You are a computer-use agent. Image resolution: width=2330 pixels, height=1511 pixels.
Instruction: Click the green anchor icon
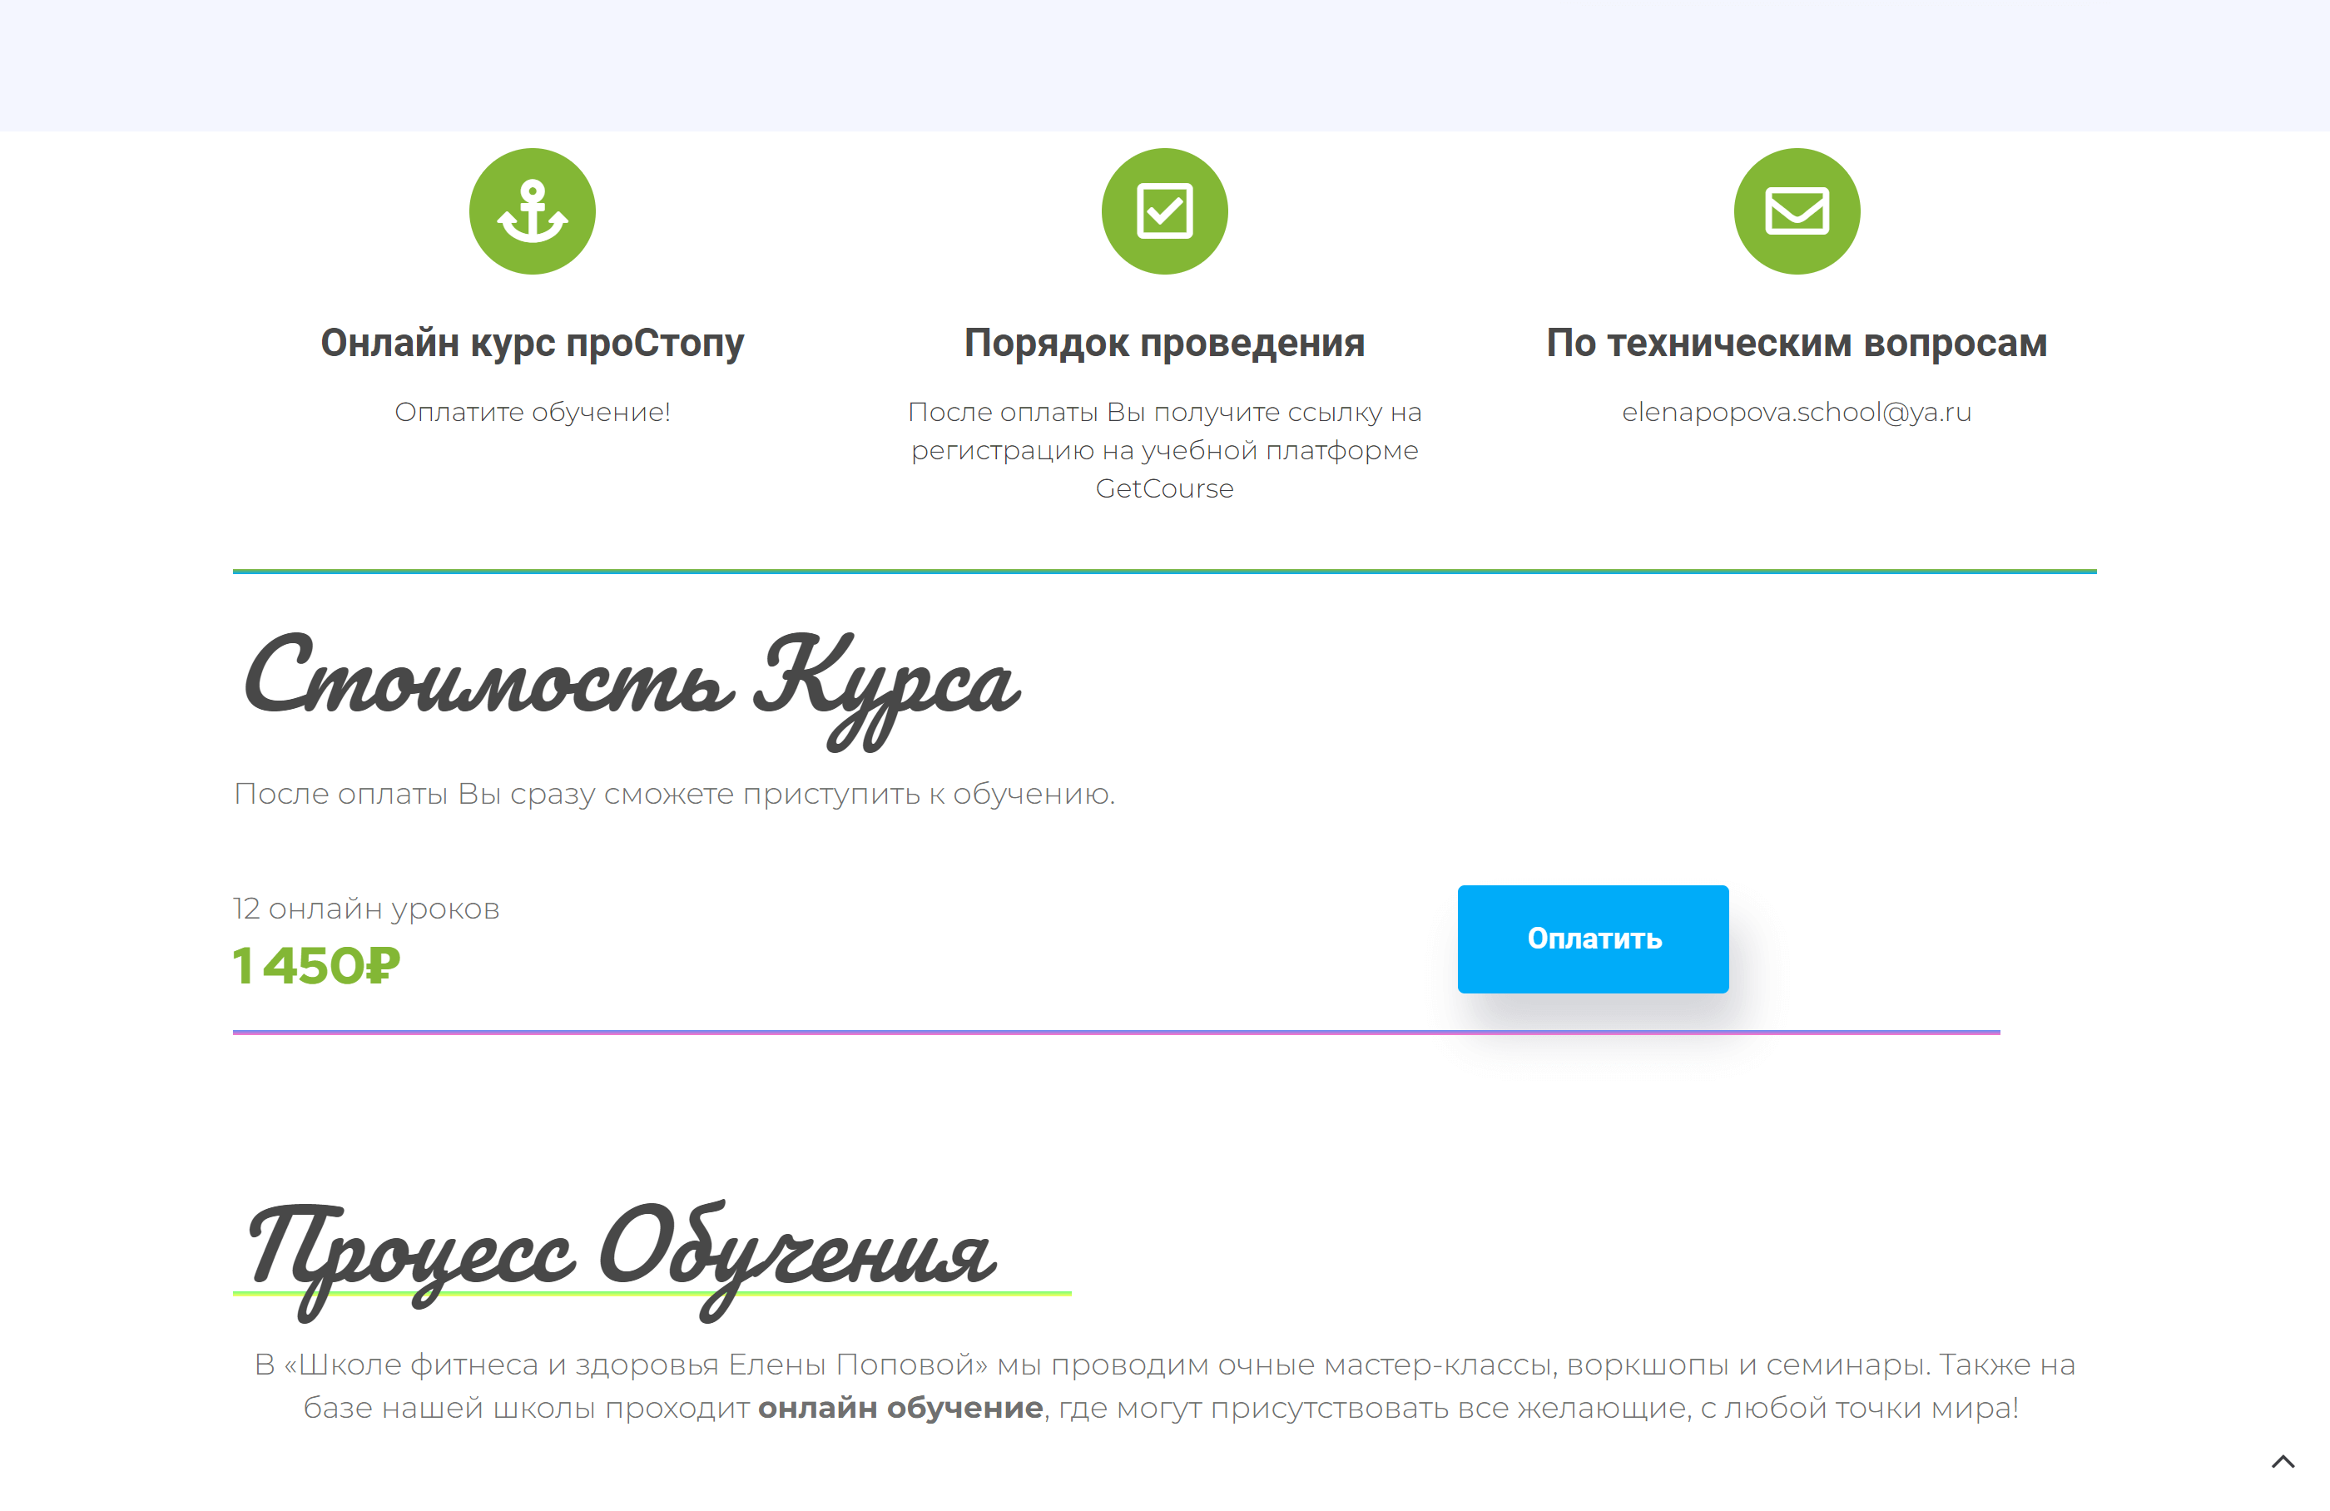point(533,211)
